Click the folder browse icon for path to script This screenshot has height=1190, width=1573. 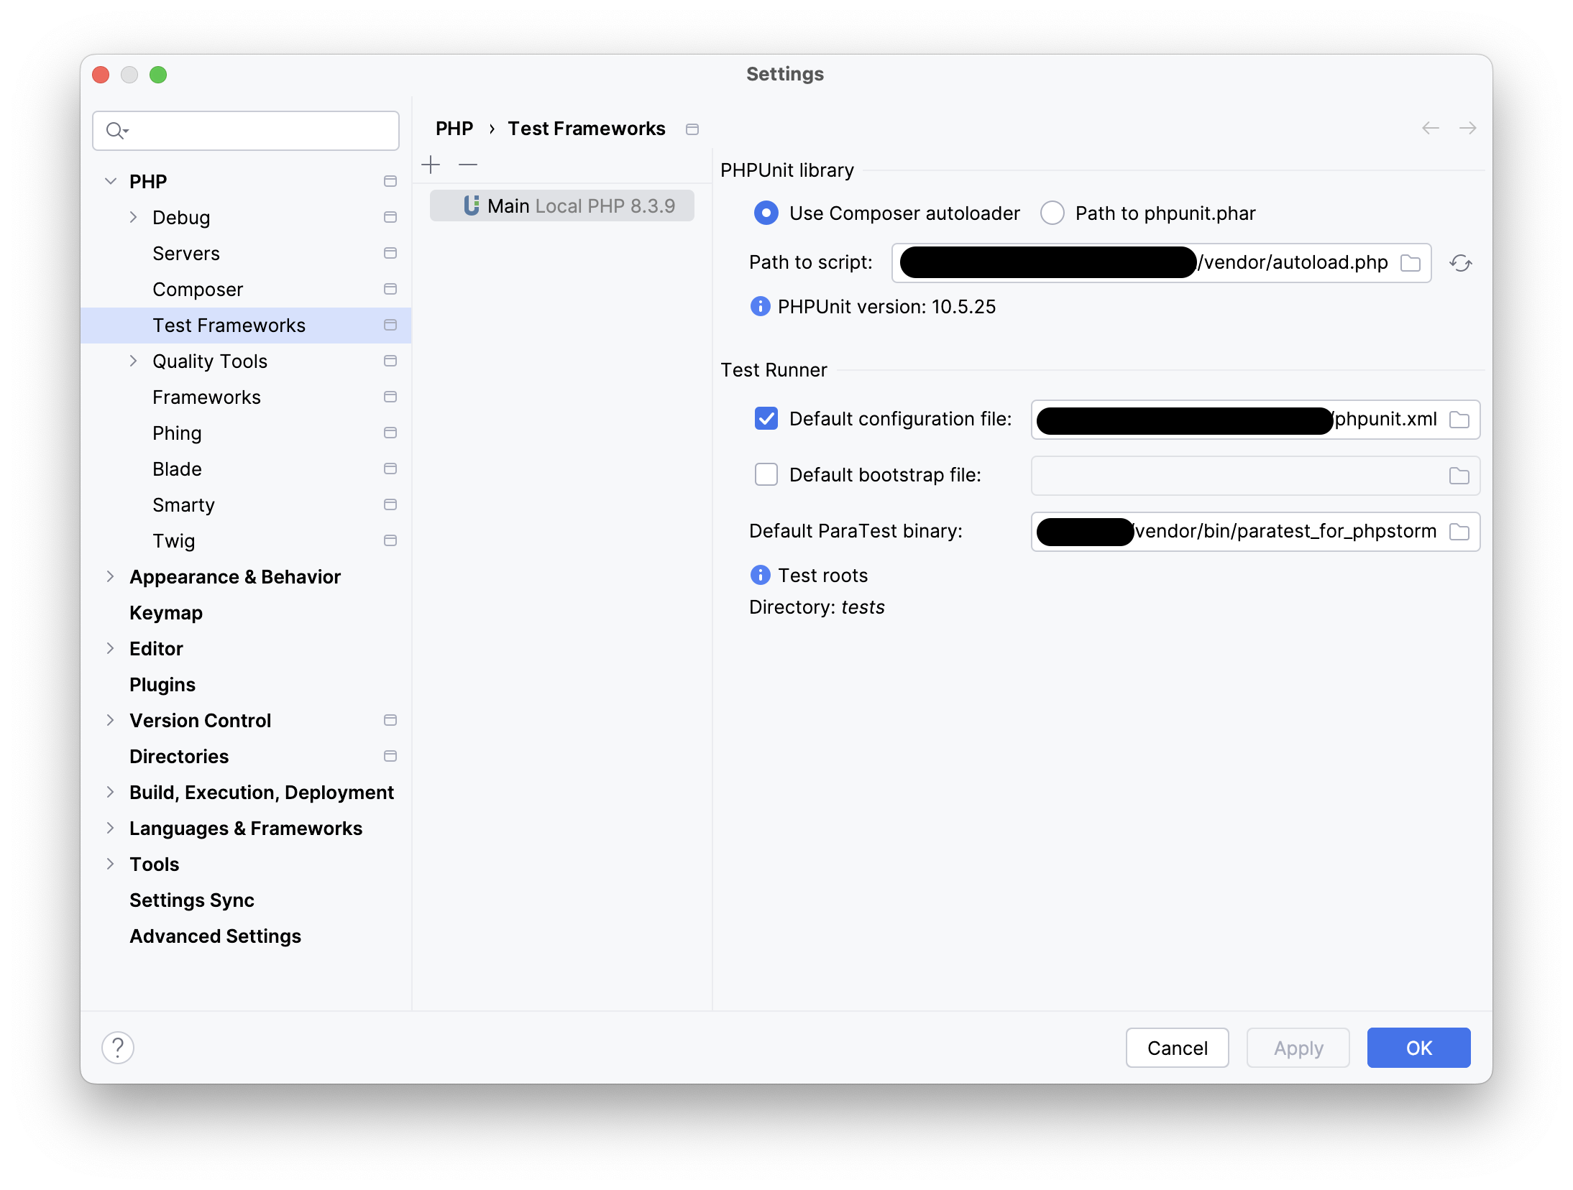[x=1411, y=262]
